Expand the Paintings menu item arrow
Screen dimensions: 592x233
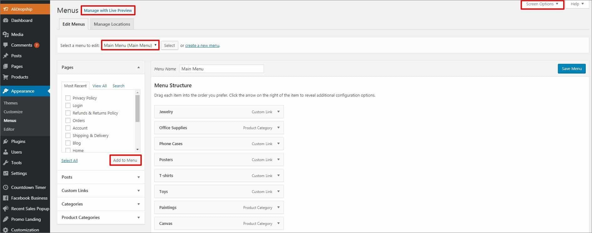coord(278,207)
